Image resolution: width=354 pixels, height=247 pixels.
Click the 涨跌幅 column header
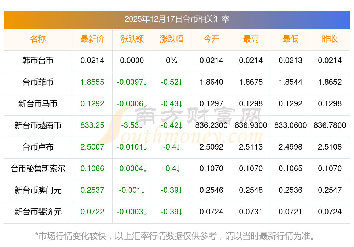[x=172, y=39]
